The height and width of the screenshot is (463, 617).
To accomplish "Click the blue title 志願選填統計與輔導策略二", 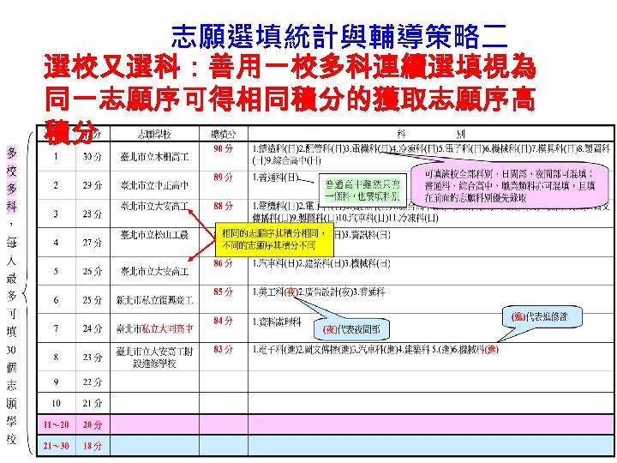I will (x=338, y=36).
